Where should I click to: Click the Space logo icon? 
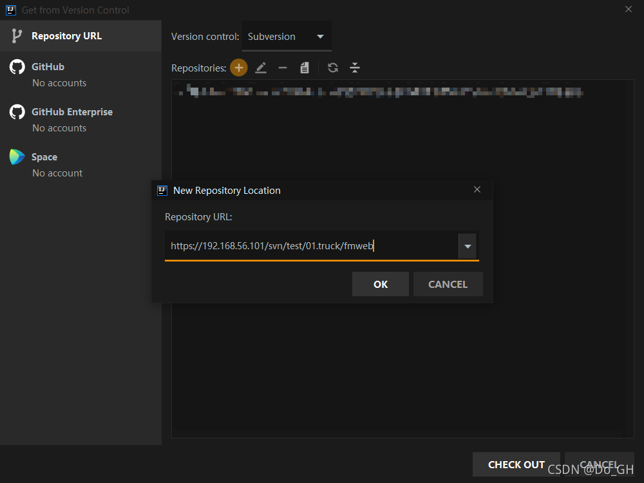coord(17,157)
